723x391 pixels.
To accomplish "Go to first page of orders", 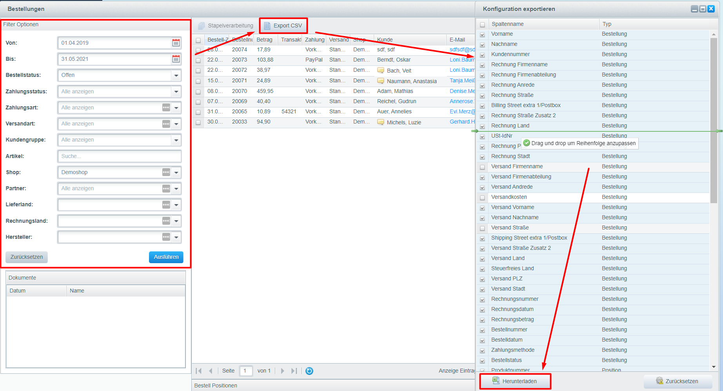I will pyautogui.click(x=199, y=371).
